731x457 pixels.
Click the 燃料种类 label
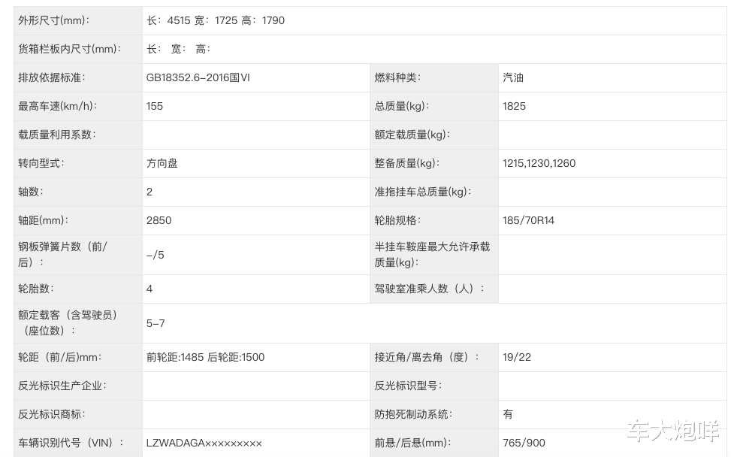(x=397, y=77)
